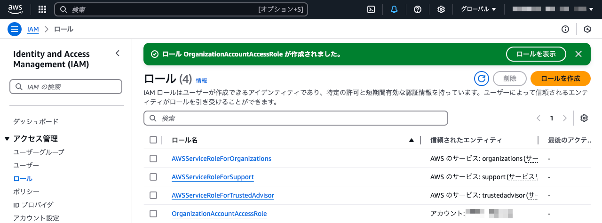Focus the roles table 検索 field

coord(296,118)
